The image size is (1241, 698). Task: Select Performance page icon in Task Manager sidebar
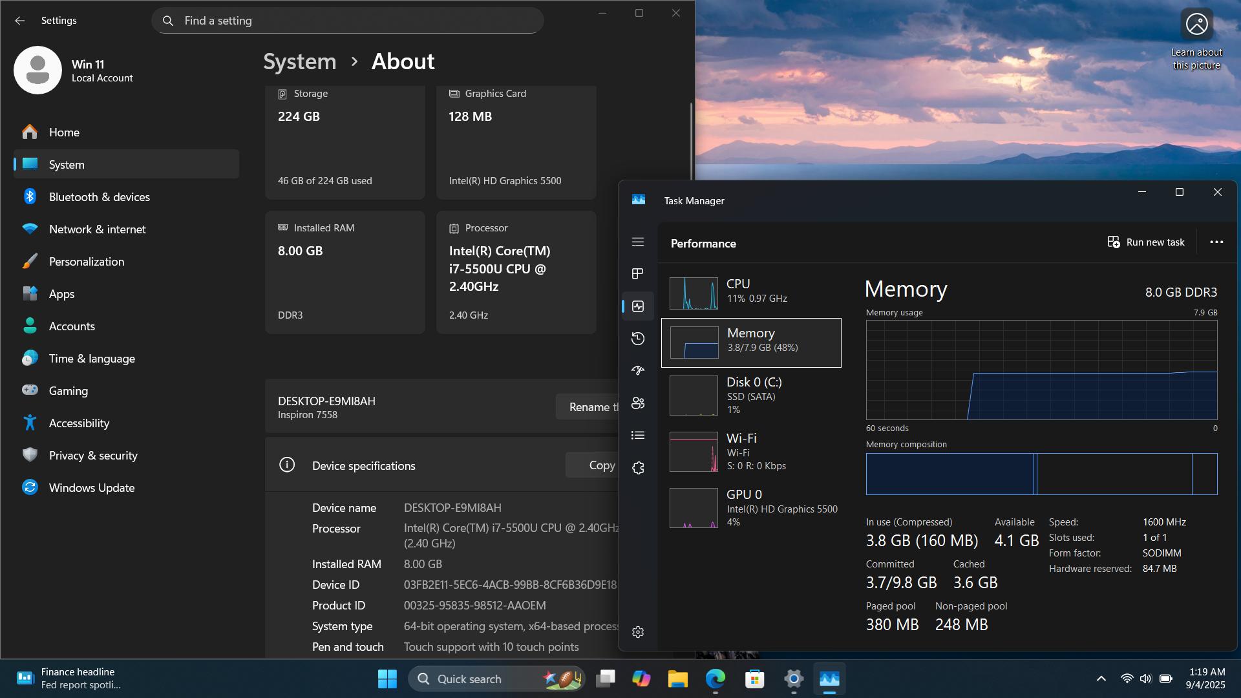[638, 306]
